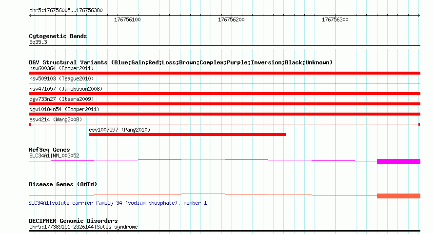The height and width of the screenshot is (234, 434).
Task: Click the Sotos syndrome DECIPHER black bar
Action: (x=224, y=231)
